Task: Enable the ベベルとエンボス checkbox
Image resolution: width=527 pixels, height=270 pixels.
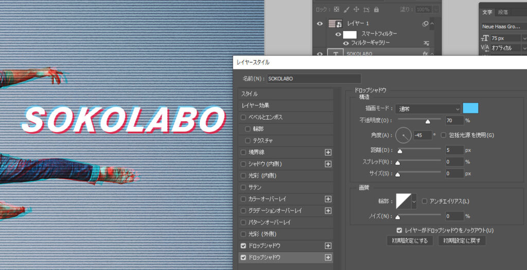Action: (x=243, y=117)
